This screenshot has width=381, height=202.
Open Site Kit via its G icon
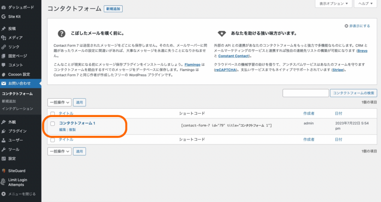(x=4, y=16)
